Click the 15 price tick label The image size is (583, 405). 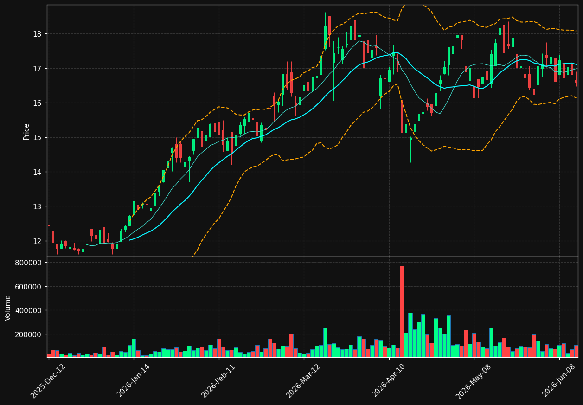point(38,138)
